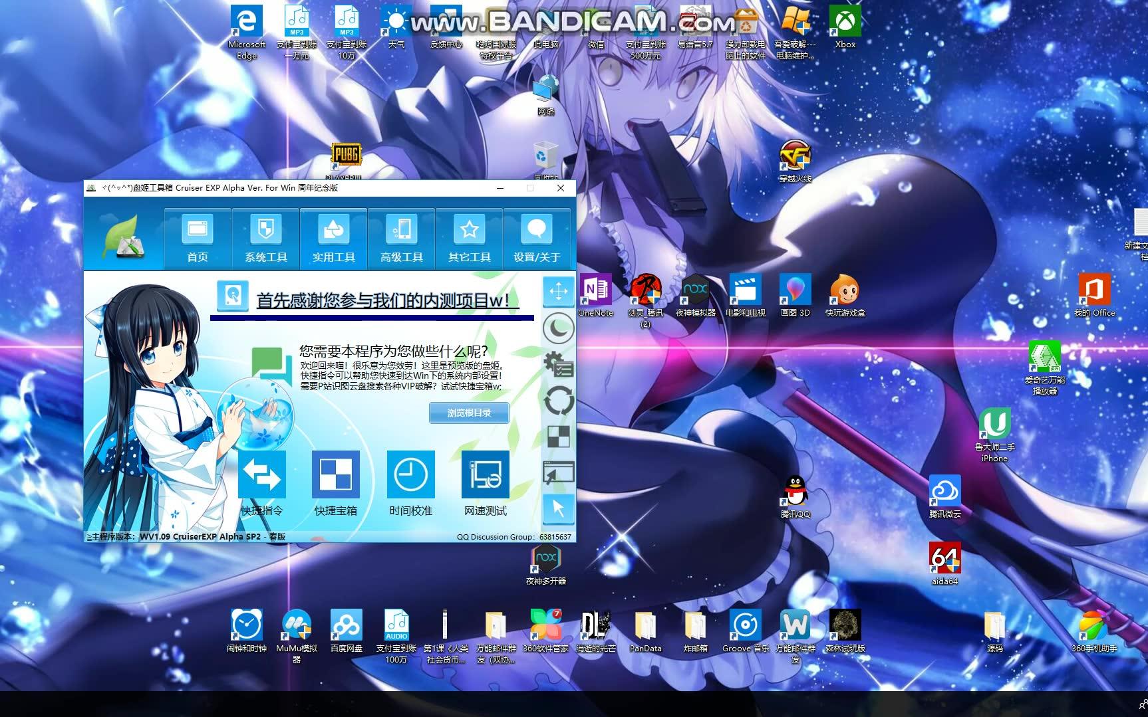Open the 高级工具 tab
This screenshot has height=717, width=1148.
(x=401, y=239)
